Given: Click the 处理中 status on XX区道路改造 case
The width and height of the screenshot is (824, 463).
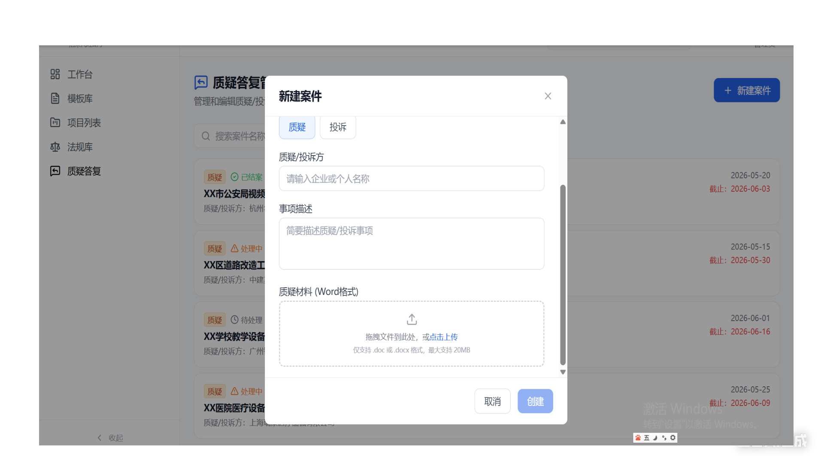Looking at the screenshot, I should pyautogui.click(x=251, y=249).
